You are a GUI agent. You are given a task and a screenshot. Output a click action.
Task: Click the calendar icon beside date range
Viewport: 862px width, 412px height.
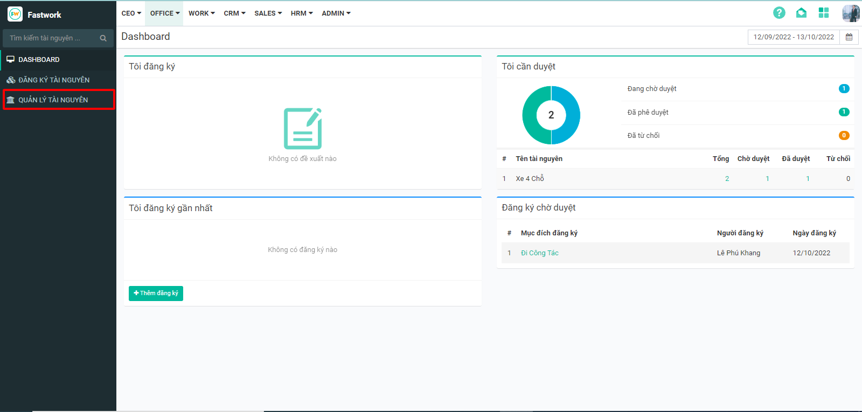pyautogui.click(x=849, y=37)
